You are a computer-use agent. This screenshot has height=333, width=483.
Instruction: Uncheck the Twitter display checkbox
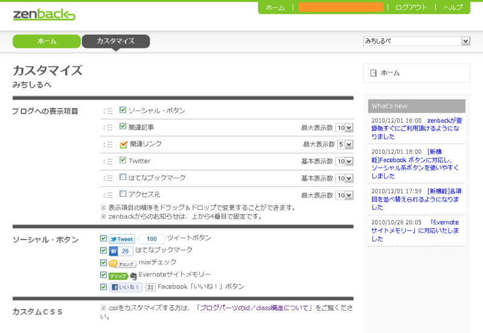point(123,160)
